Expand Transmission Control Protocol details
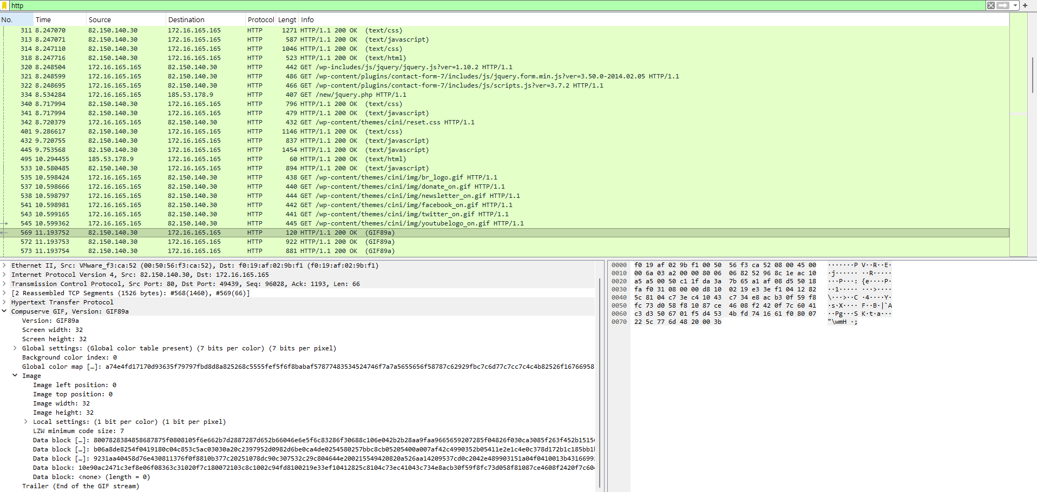 pos(4,284)
